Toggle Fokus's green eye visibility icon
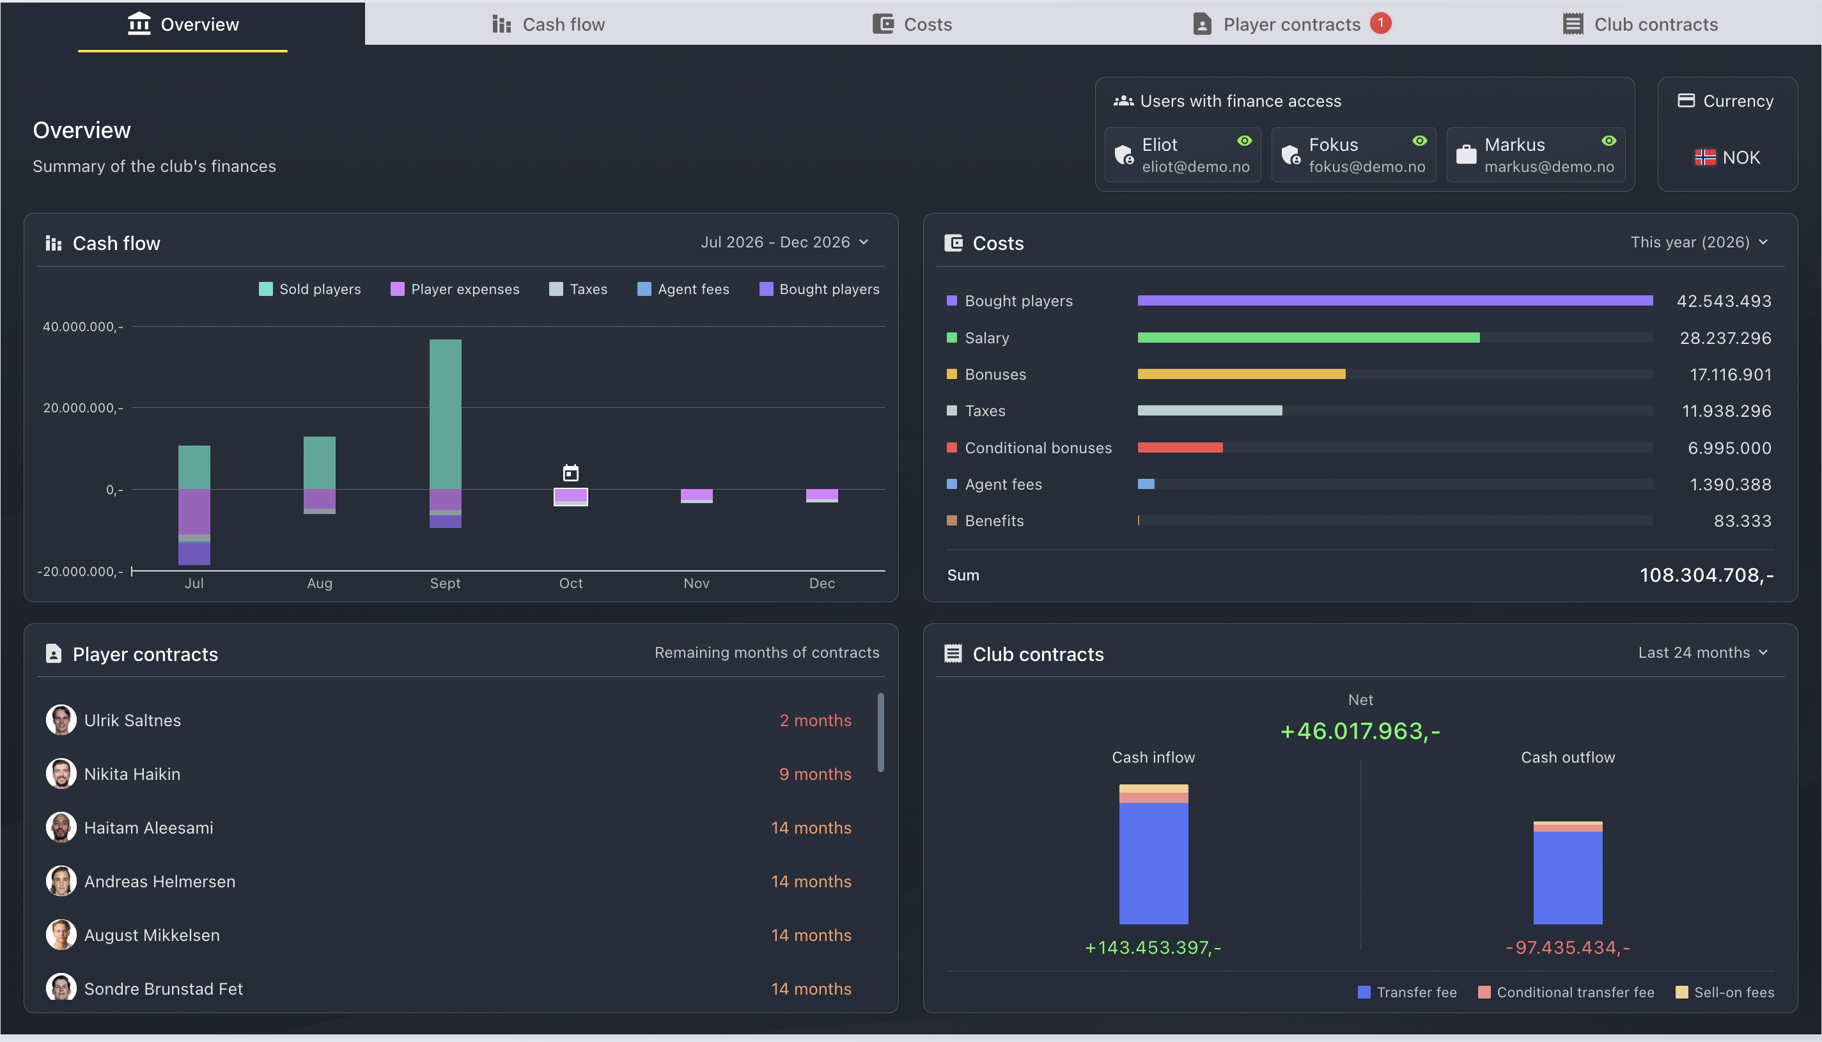Viewport: 1822px width, 1042px height. pyautogui.click(x=1420, y=141)
